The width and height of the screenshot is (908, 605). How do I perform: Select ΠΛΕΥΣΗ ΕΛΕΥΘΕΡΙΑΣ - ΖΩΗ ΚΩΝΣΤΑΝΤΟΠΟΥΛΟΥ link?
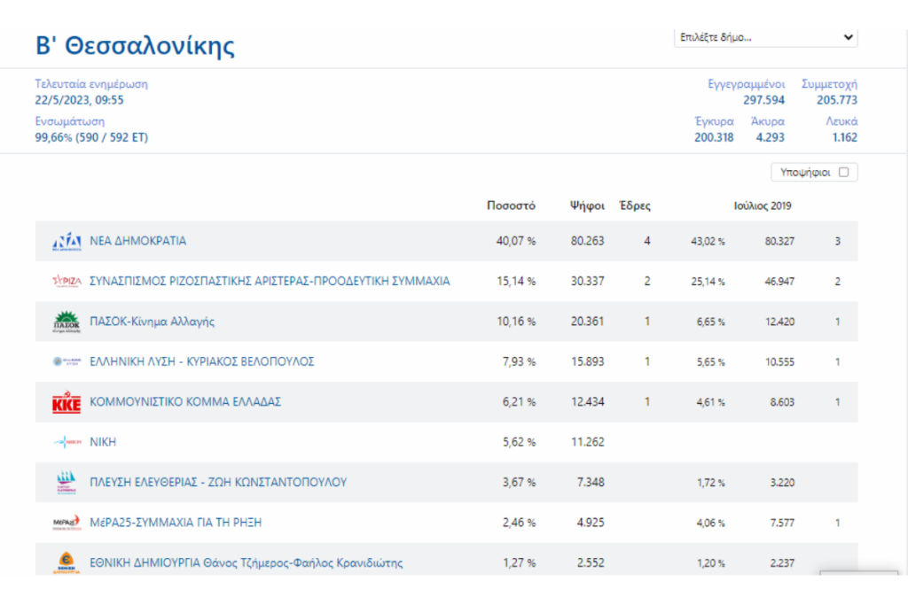(x=218, y=483)
